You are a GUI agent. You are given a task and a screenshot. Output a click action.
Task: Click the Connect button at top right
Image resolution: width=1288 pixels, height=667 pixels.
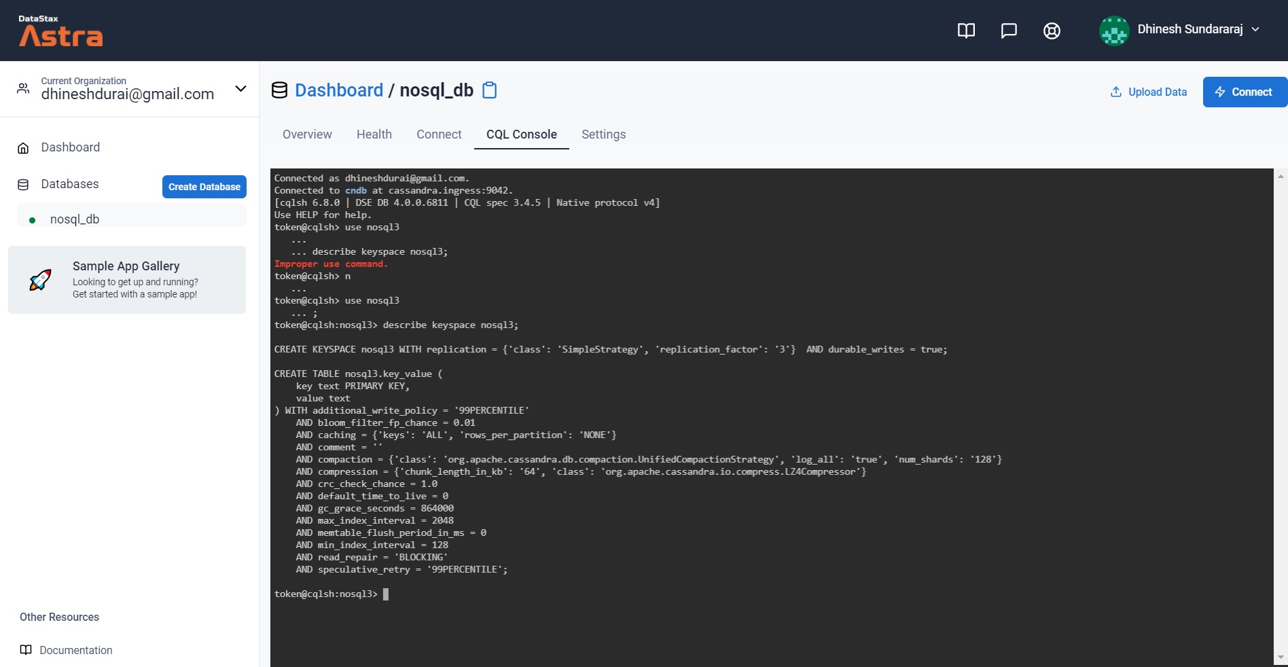click(1244, 92)
